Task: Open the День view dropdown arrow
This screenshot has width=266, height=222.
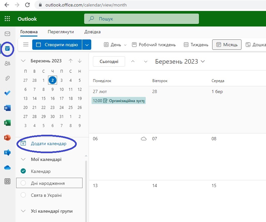Action: [x=125, y=45]
